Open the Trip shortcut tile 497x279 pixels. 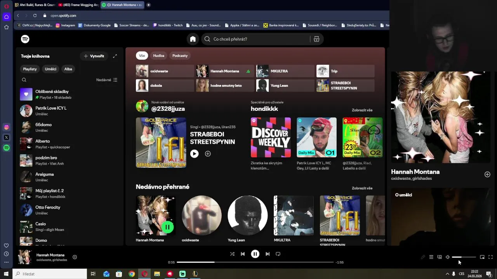(345, 71)
